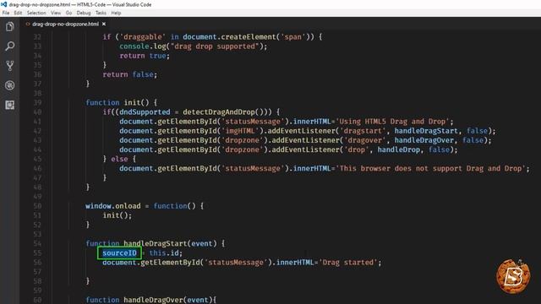Open the Extensions view in activity bar
Viewport: 541px width, 304px height.
click(x=9, y=105)
